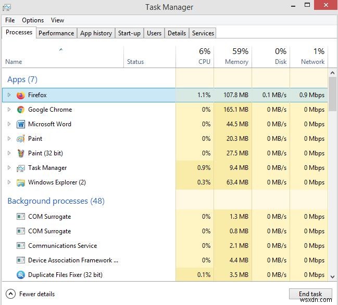The width and height of the screenshot is (338, 305).
Task: Expand the Google Chrome process group
Action: pyautogui.click(x=9, y=110)
